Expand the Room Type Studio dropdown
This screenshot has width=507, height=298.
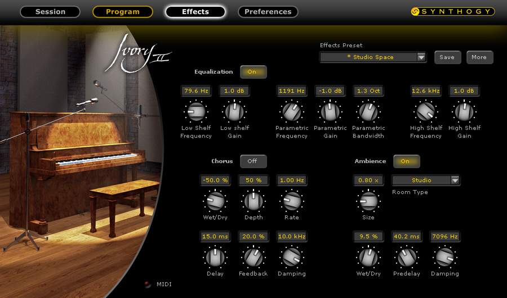tap(426, 180)
